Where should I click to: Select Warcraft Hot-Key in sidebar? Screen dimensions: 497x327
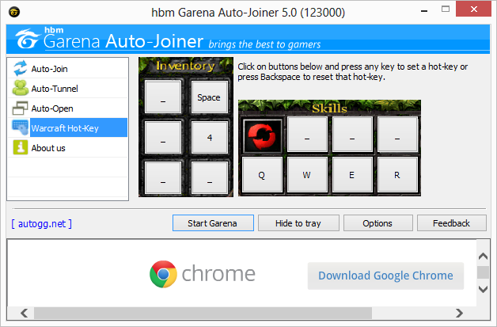[67, 127]
